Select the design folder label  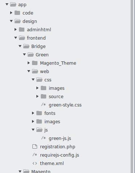coord(30,21)
